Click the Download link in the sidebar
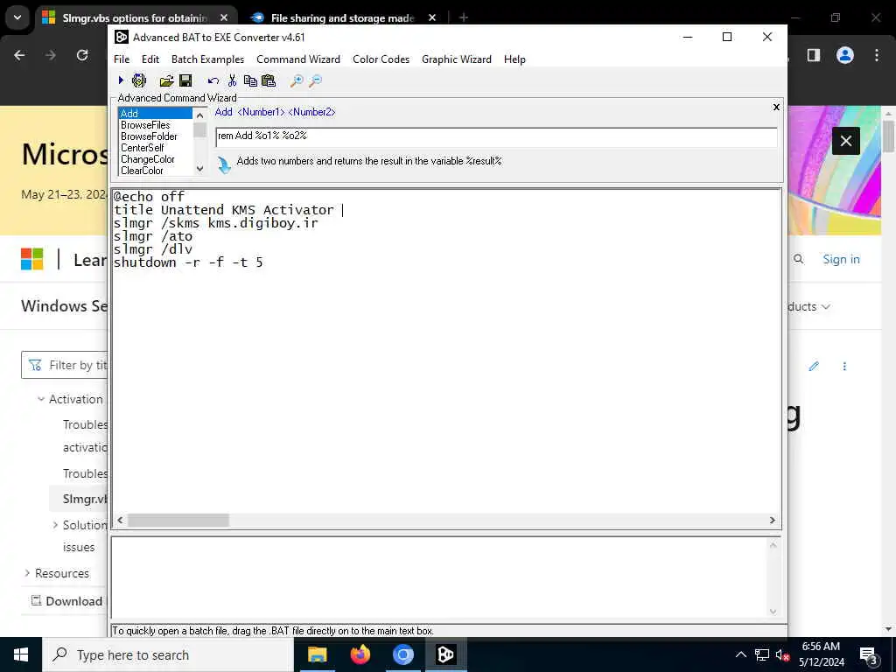896x672 pixels. [x=66, y=601]
